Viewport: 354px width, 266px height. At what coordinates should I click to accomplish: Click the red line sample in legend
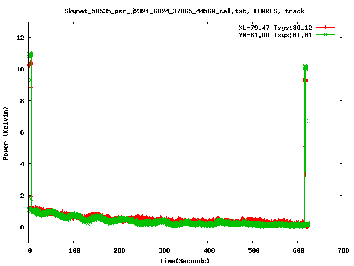pos(325,28)
